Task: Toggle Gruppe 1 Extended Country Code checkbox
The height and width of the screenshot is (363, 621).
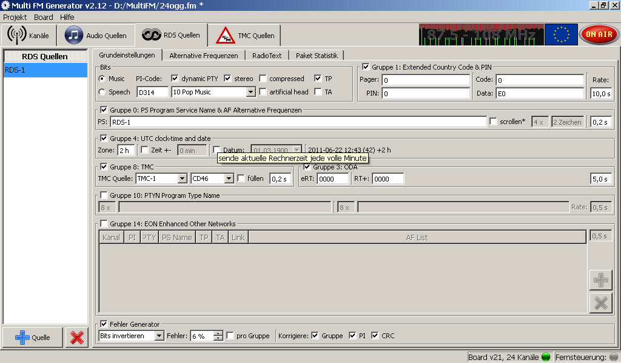Action: pos(366,67)
